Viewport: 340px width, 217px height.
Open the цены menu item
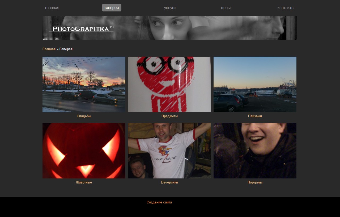pos(226,8)
